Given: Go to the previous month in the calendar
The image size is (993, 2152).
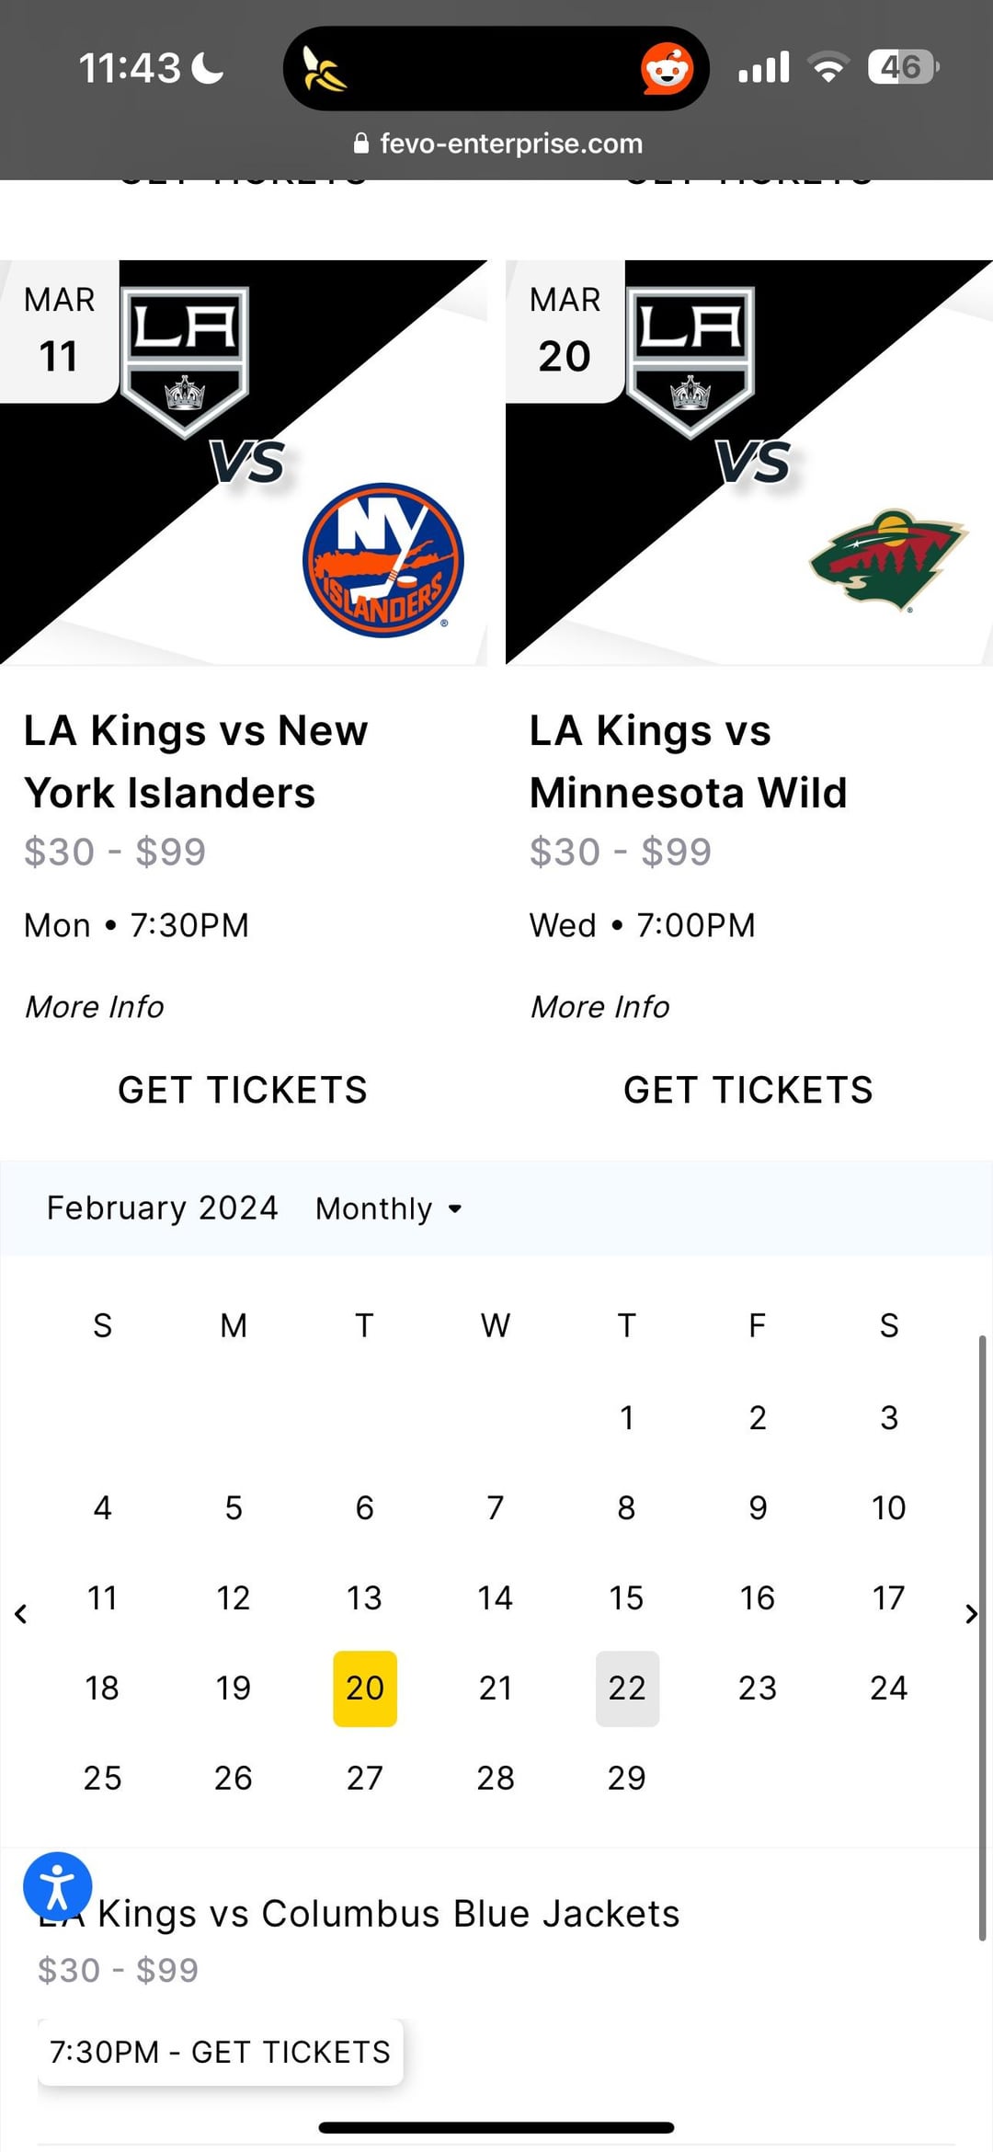Looking at the screenshot, I should pos(21,1613).
